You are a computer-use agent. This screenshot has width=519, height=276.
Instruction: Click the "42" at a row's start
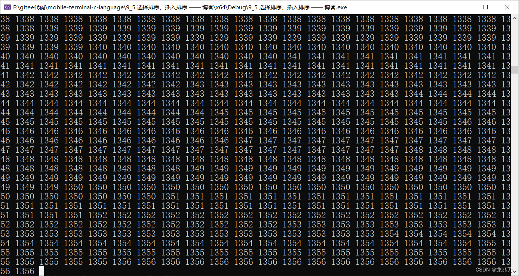point(5,84)
